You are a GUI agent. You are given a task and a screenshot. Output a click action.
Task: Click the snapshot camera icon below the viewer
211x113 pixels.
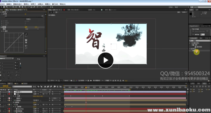coord(72,81)
